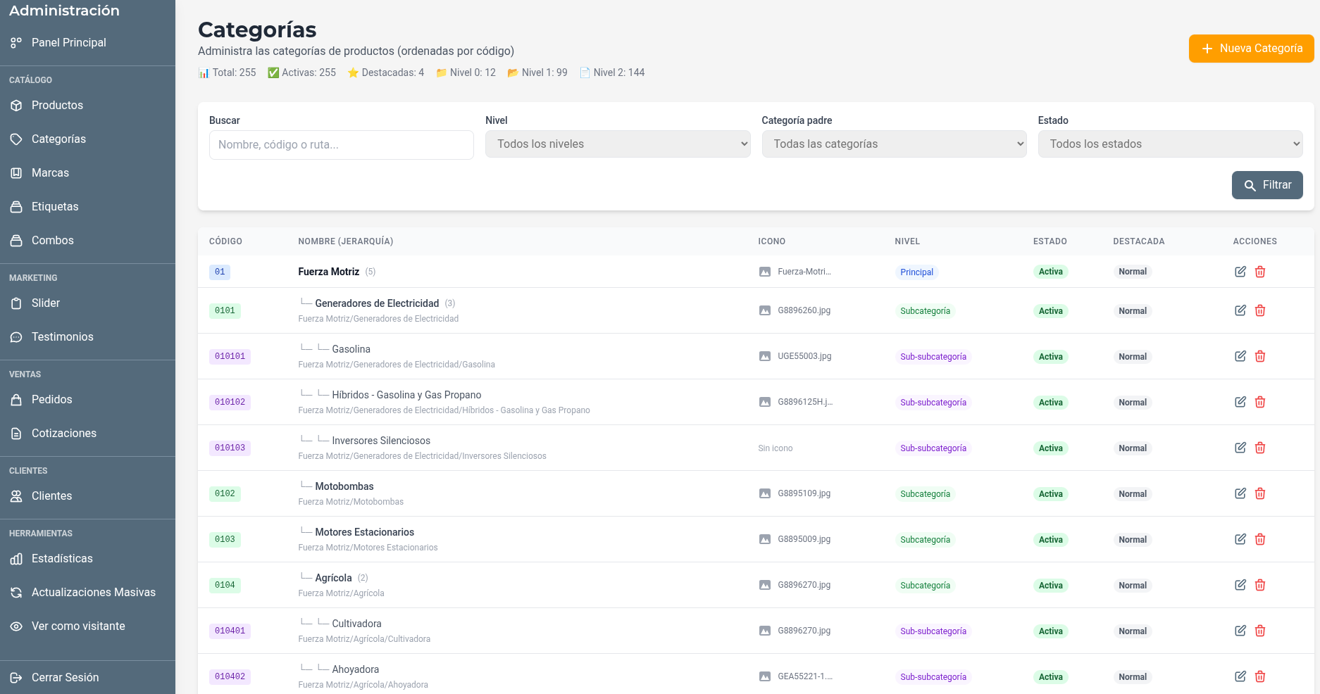1320x694 pixels.
Task: Expand the Categoría padre dropdown
Action: tap(893, 144)
